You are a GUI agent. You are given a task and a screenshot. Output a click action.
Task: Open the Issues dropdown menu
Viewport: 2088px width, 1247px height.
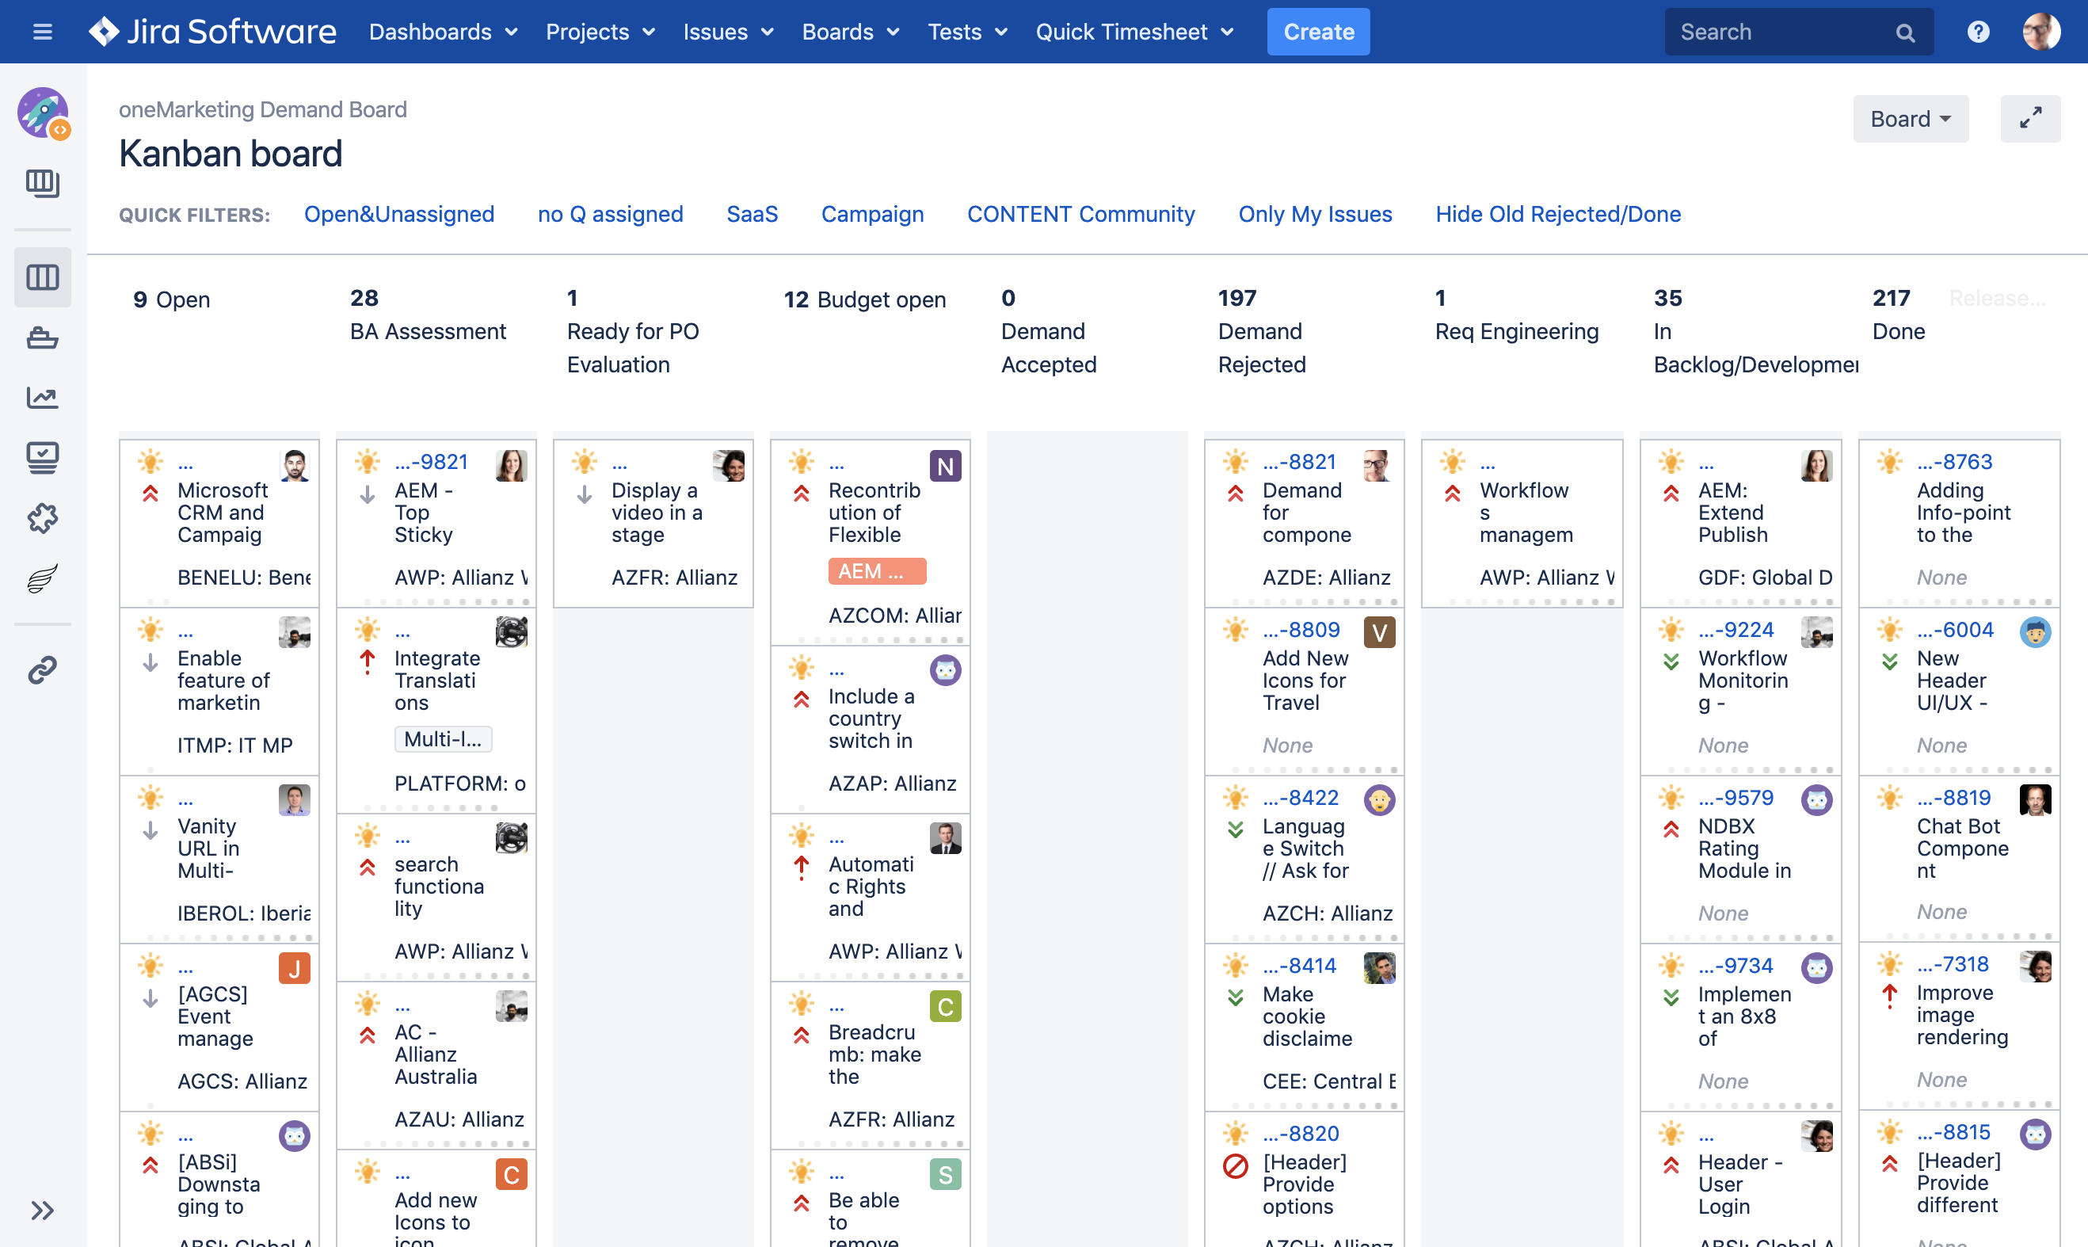[x=727, y=32]
